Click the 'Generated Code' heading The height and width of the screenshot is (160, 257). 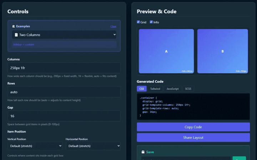click(x=150, y=81)
